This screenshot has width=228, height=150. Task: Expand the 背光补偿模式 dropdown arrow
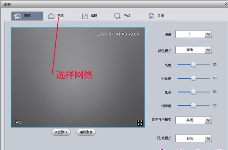click(x=208, y=120)
